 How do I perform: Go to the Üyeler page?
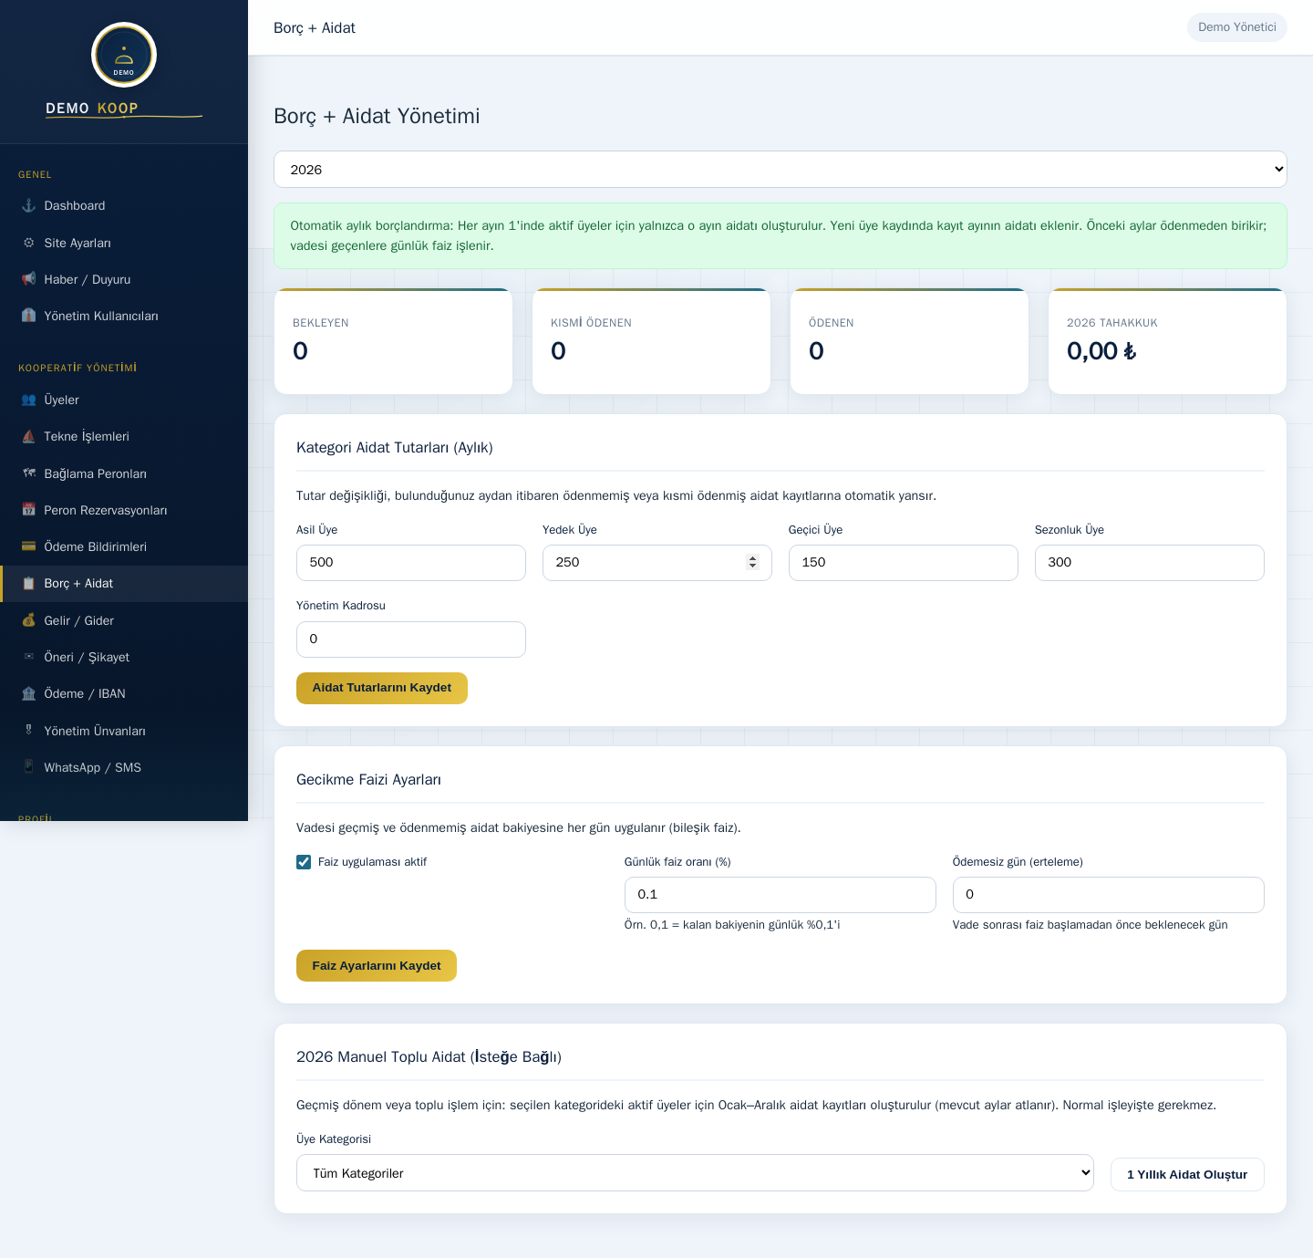pyautogui.click(x=124, y=400)
